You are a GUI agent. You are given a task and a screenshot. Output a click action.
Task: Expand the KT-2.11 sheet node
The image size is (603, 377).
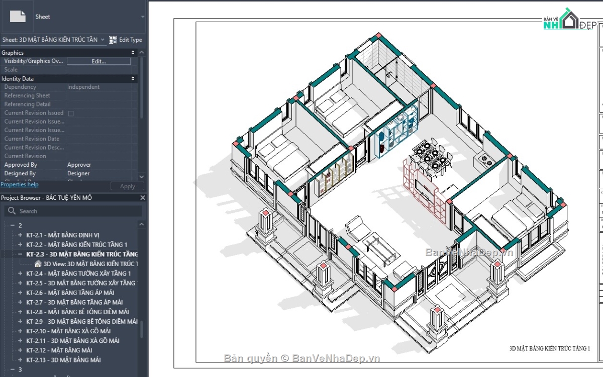[20, 341]
